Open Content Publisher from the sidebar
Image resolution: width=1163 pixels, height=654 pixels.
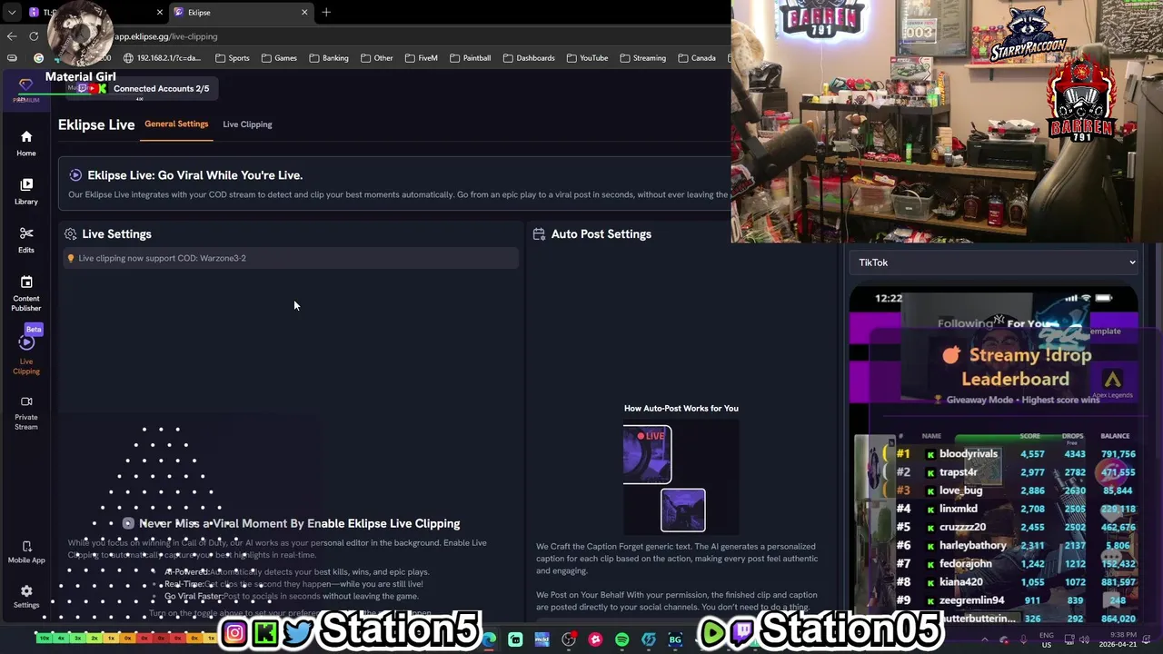[x=26, y=293]
